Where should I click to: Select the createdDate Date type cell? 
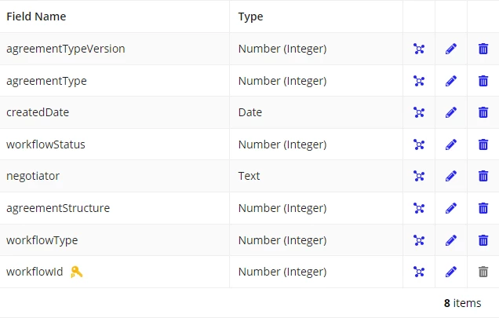tap(316, 112)
